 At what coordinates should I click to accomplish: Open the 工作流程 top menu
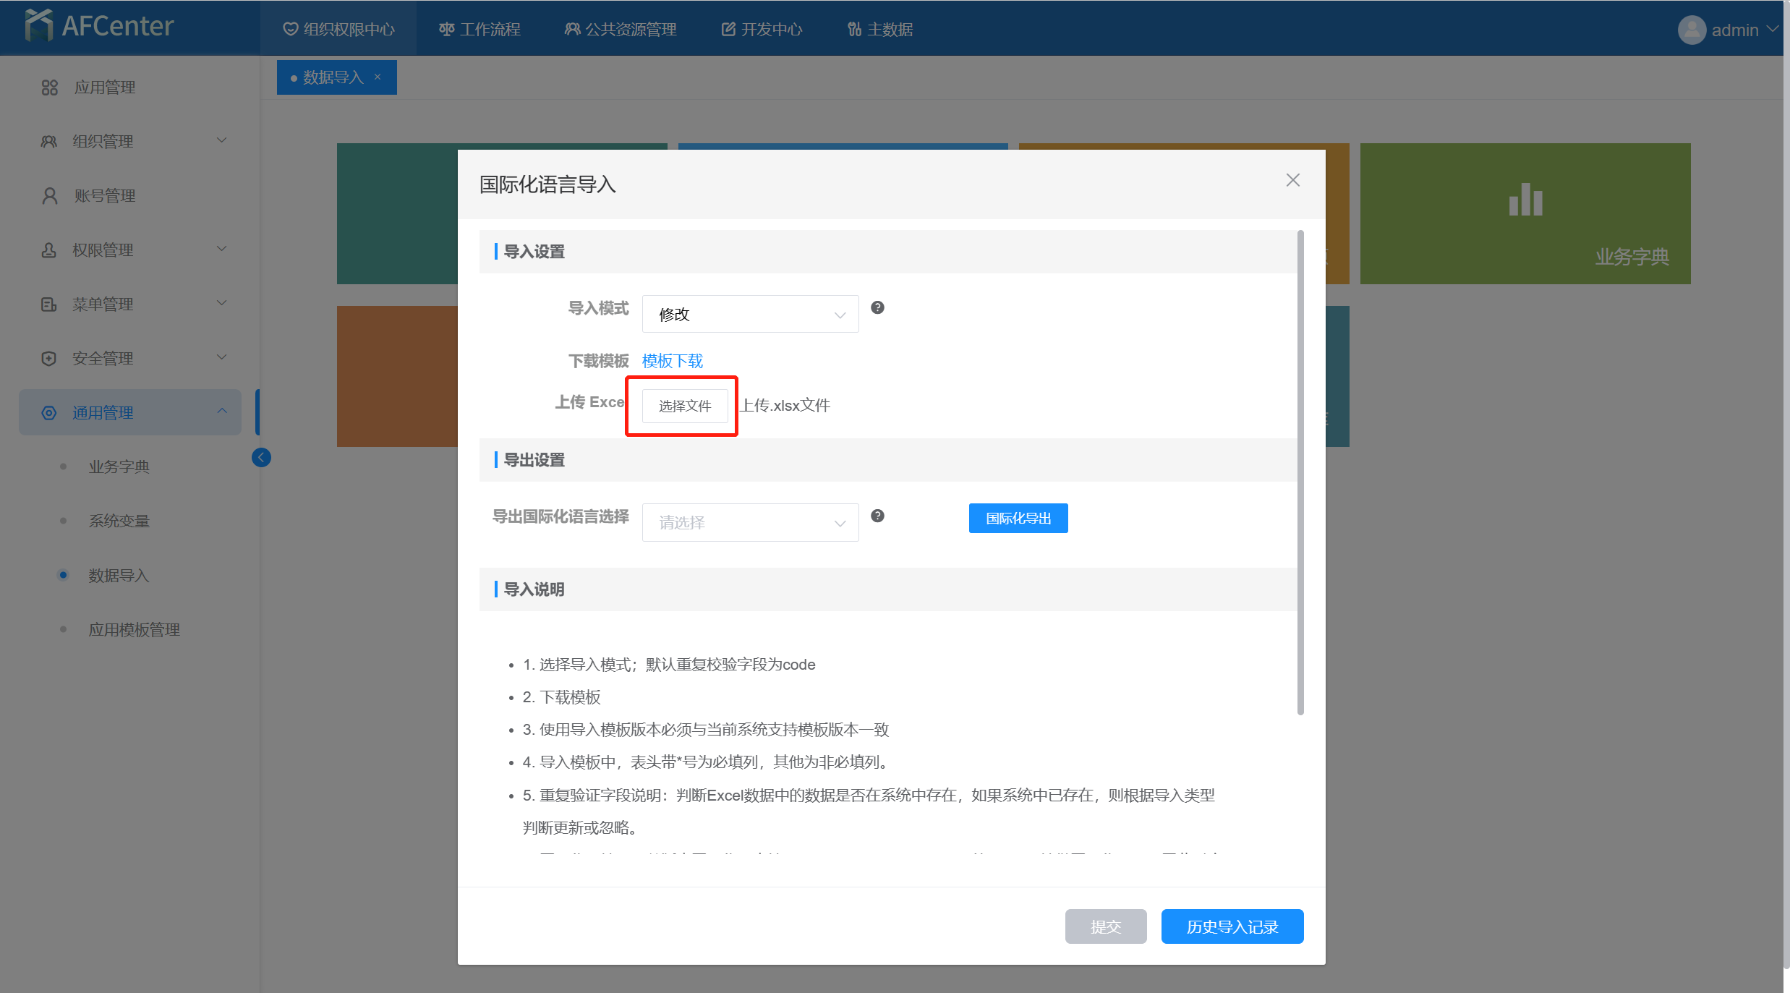[x=480, y=29]
